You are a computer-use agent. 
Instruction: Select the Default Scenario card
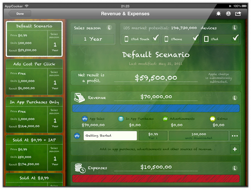click(34, 39)
